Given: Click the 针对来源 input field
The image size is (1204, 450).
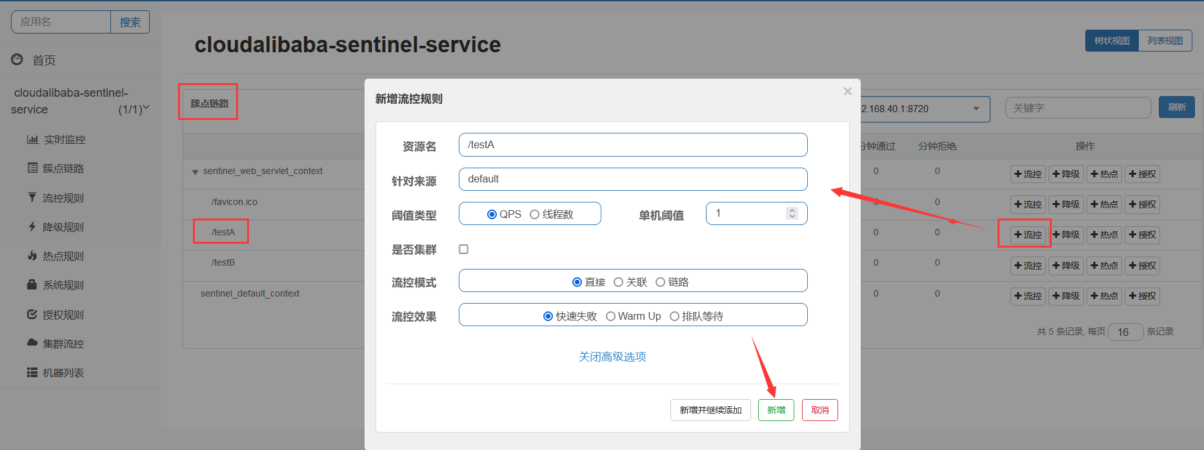Looking at the screenshot, I should [633, 179].
